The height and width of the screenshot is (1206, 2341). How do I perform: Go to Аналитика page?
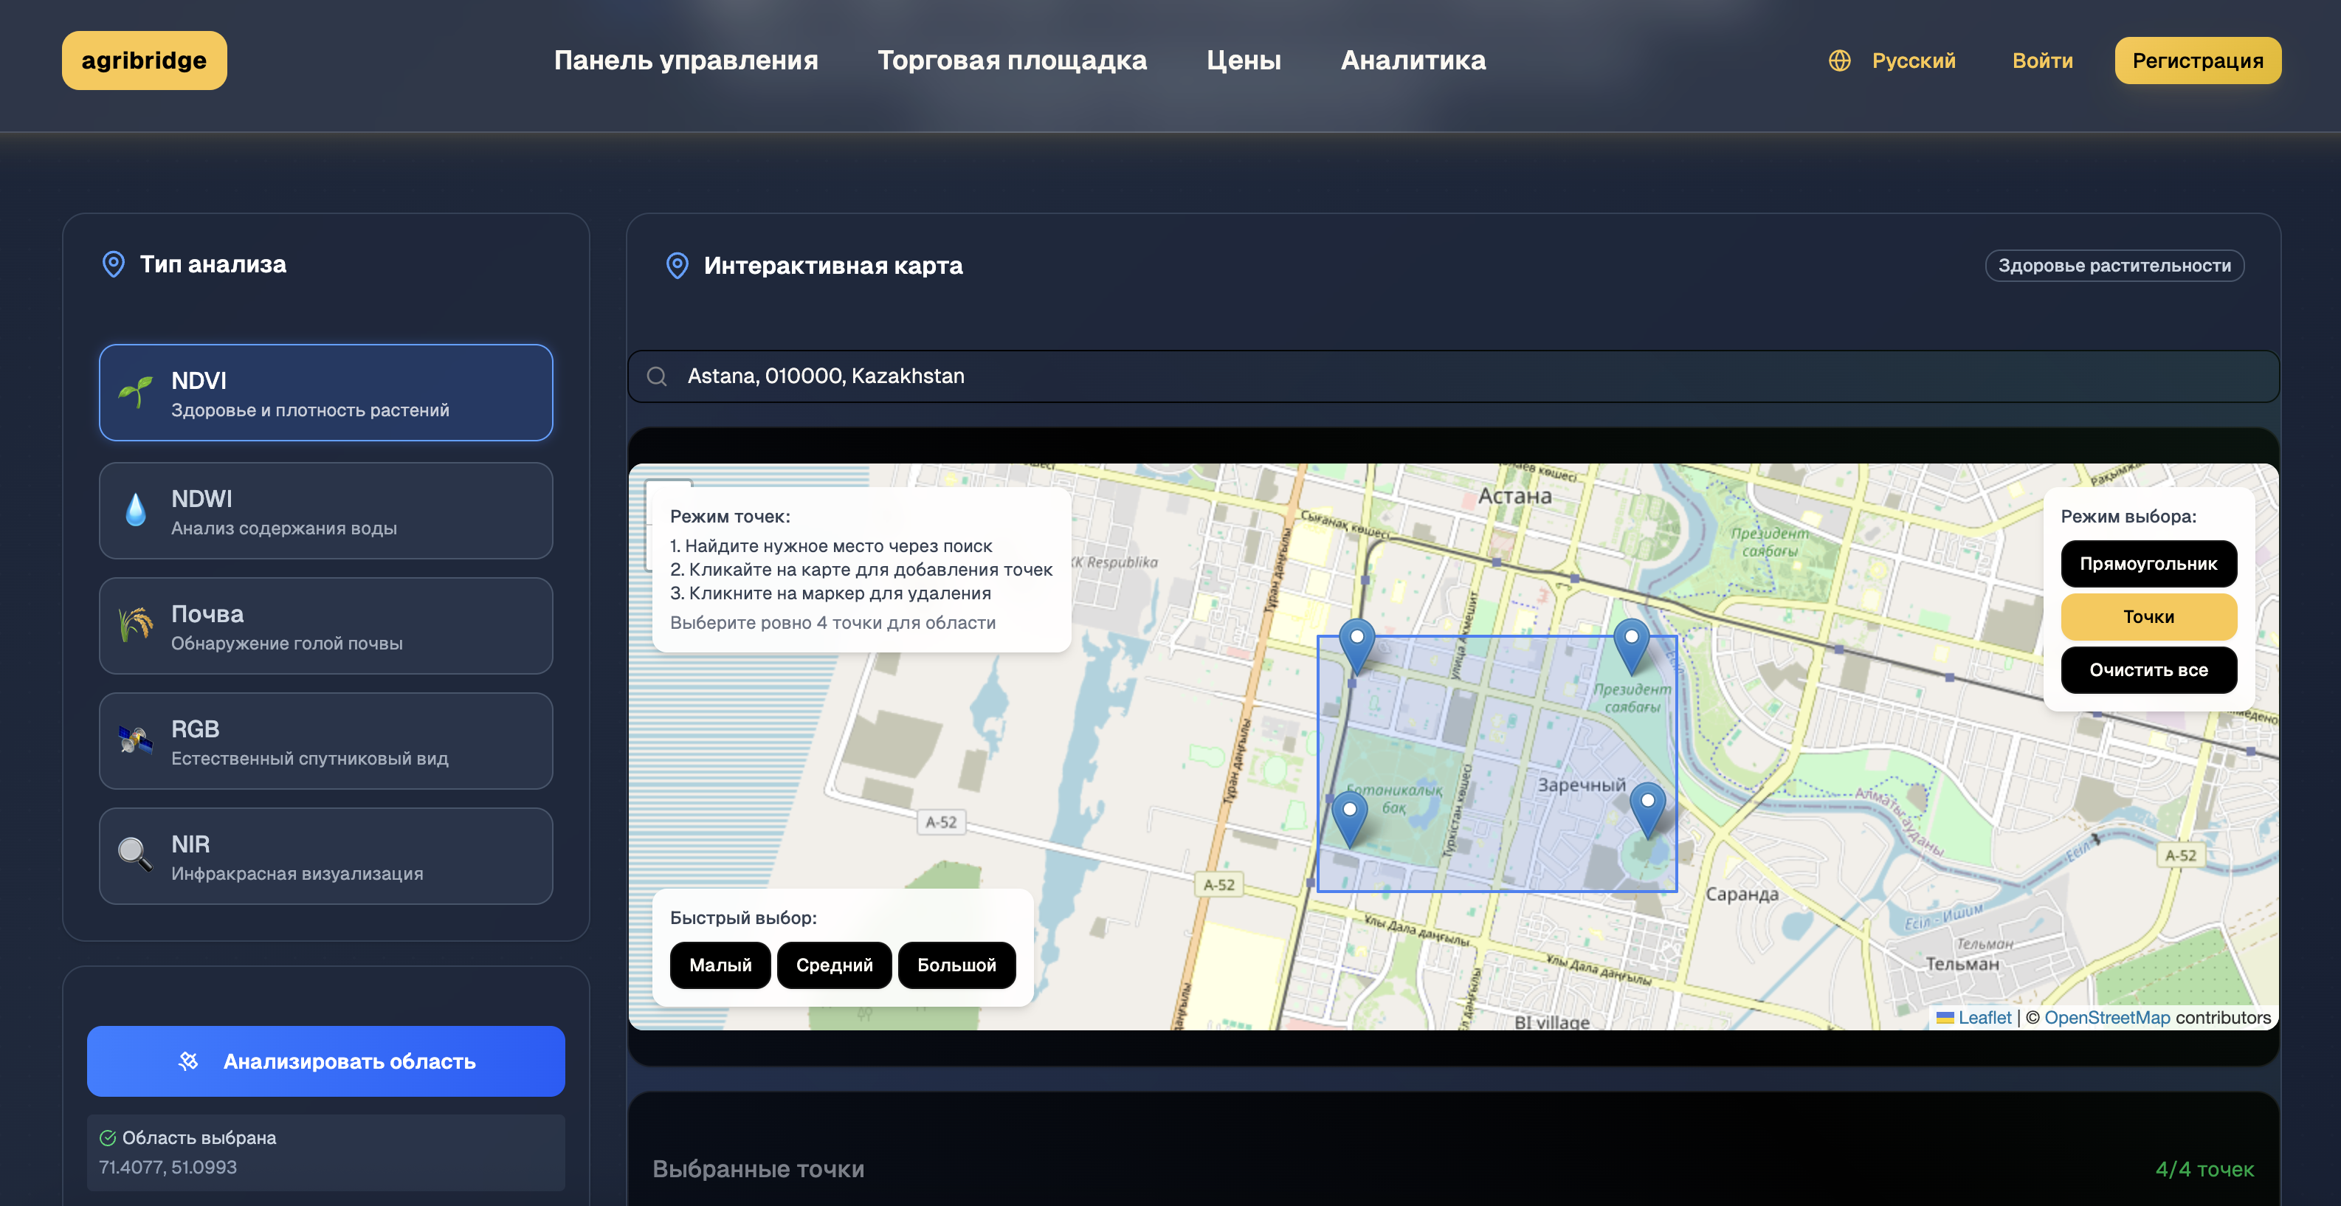coord(1413,61)
